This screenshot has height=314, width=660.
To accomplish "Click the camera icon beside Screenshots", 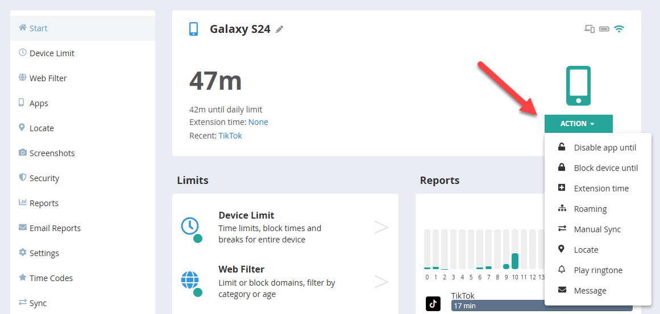I will (23, 152).
